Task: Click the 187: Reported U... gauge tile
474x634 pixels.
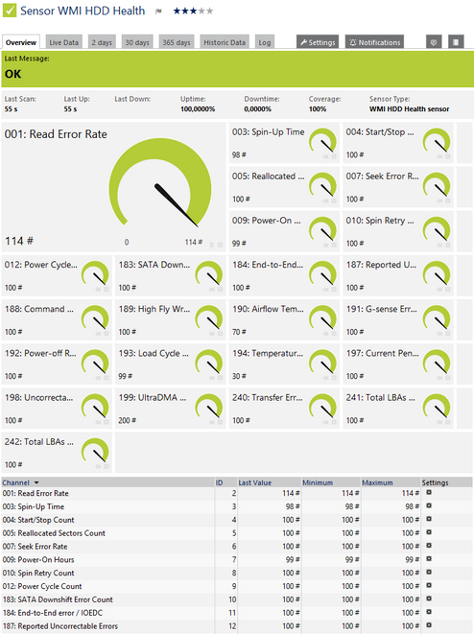Action: point(398,275)
